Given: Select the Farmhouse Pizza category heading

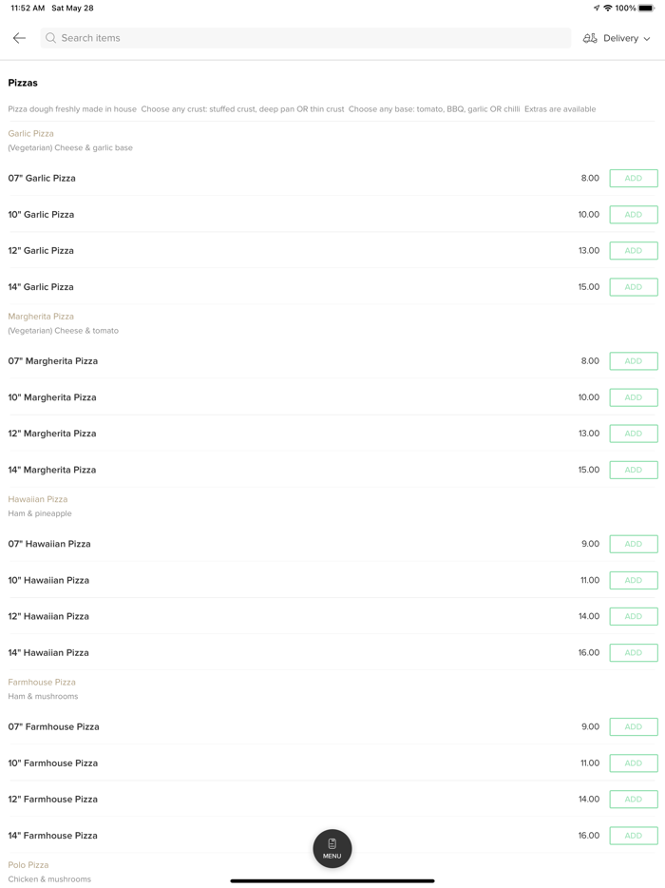Looking at the screenshot, I should (42, 682).
